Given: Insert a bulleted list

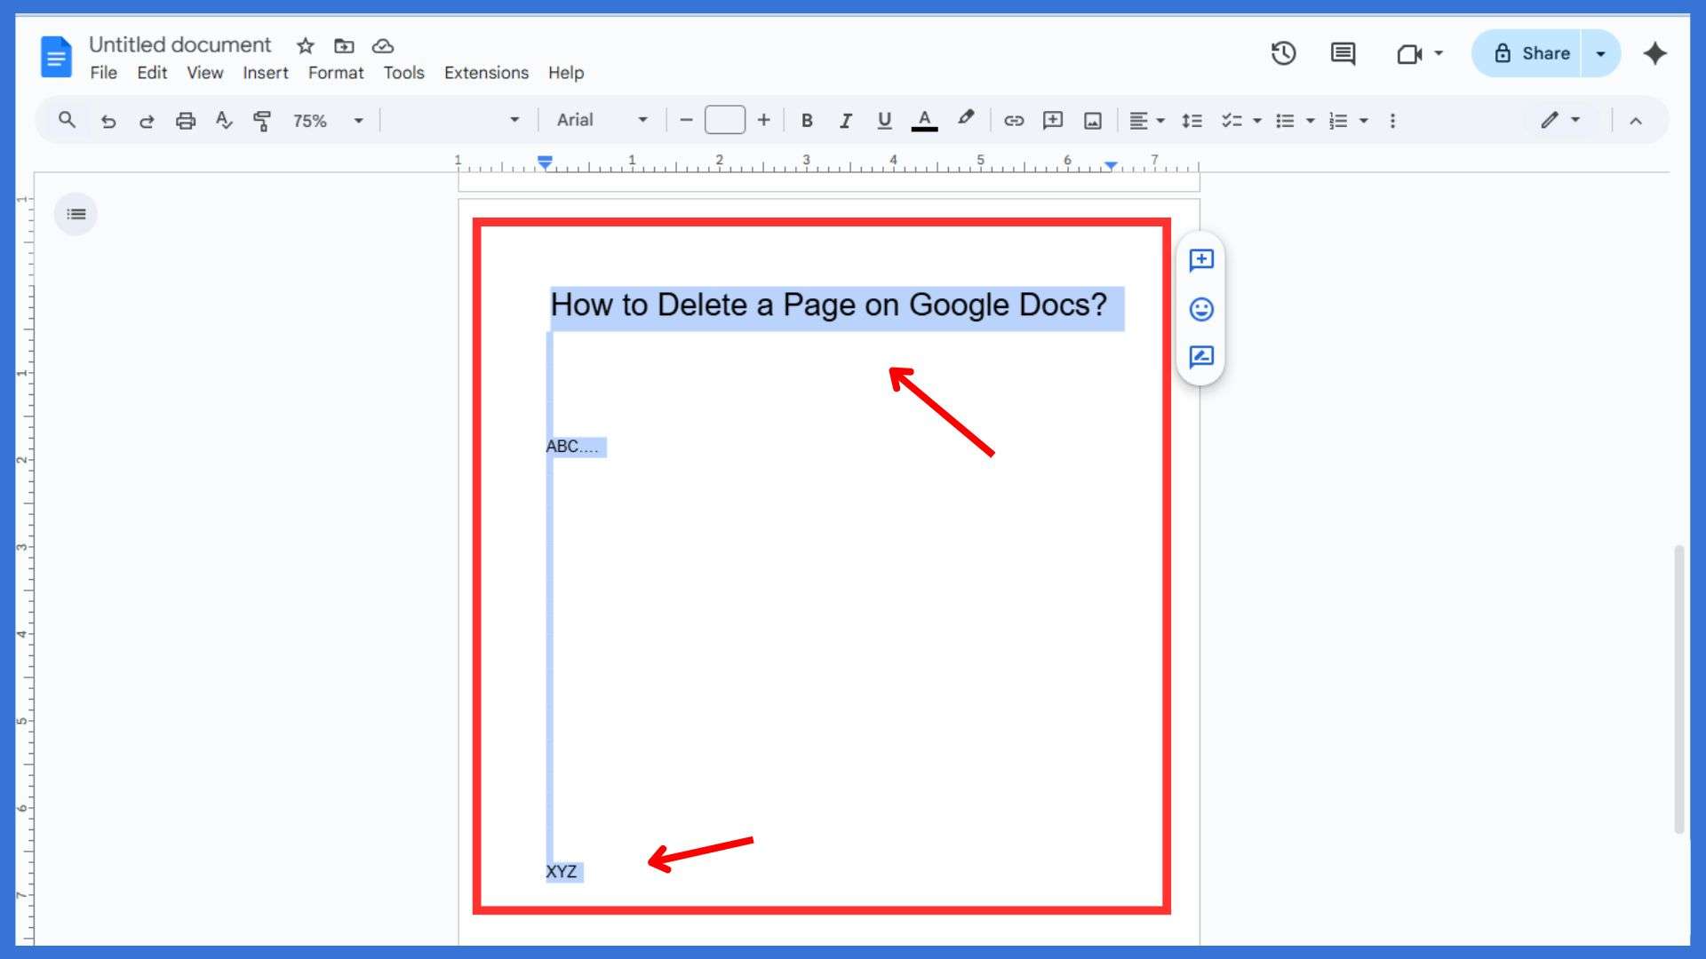Looking at the screenshot, I should [x=1285, y=121].
